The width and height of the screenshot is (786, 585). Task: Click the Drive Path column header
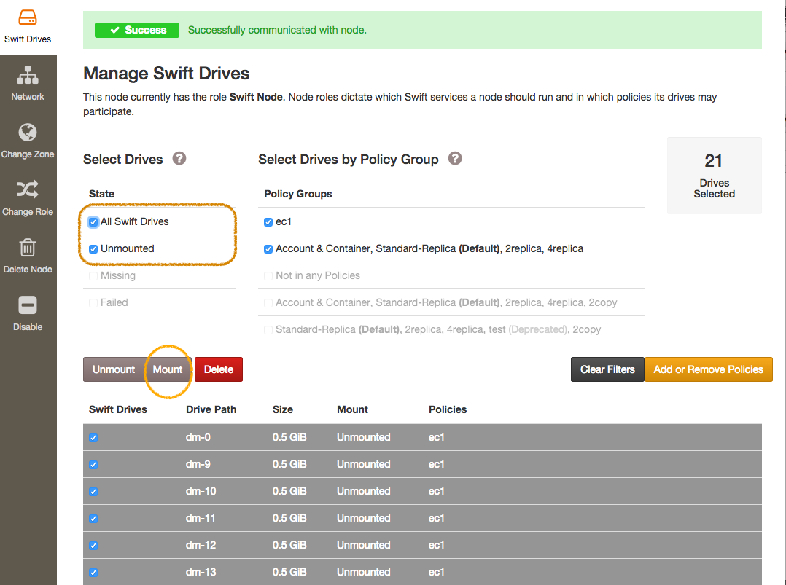click(211, 409)
